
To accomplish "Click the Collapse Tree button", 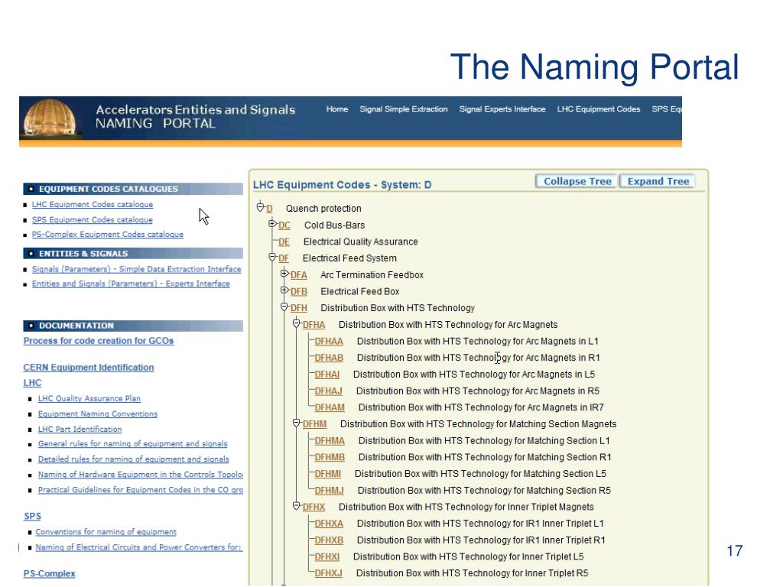I will [x=577, y=181].
